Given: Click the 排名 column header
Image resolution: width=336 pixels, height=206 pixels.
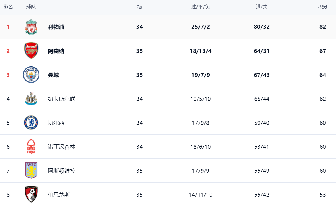Looking at the screenshot, I should click(8, 7).
